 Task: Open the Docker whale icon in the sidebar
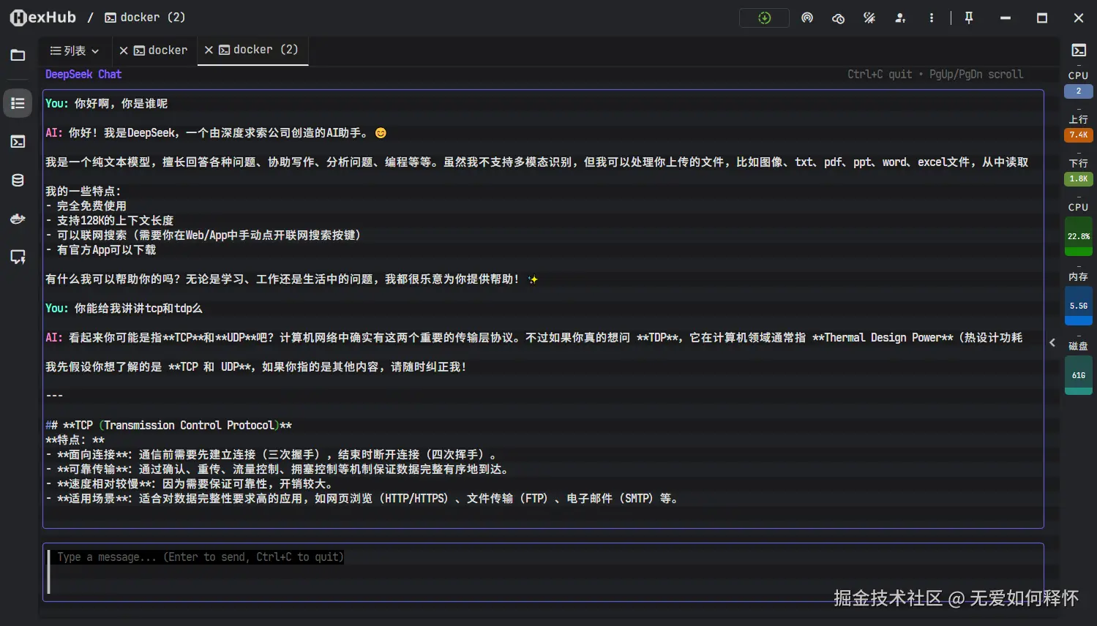click(x=18, y=219)
